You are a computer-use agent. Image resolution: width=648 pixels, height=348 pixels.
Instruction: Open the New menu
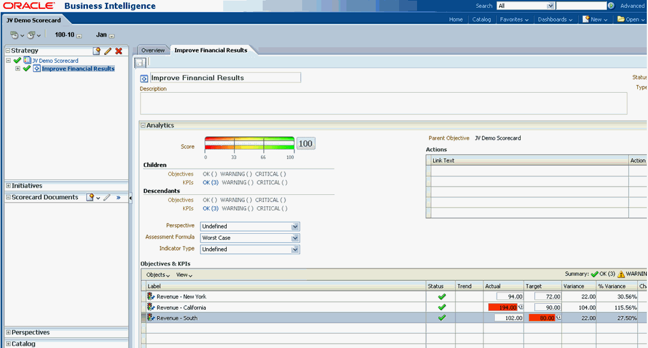595,19
